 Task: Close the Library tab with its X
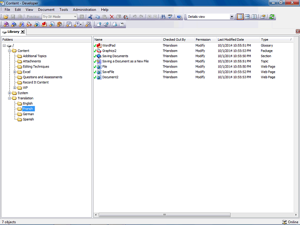pyautogui.click(x=22, y=32)
